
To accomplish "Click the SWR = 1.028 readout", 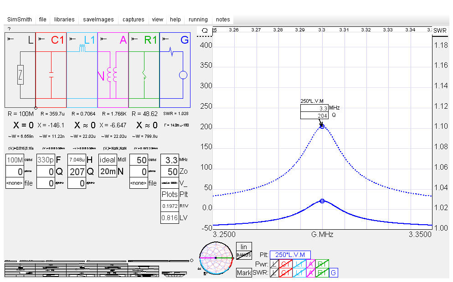I will 175,114.
